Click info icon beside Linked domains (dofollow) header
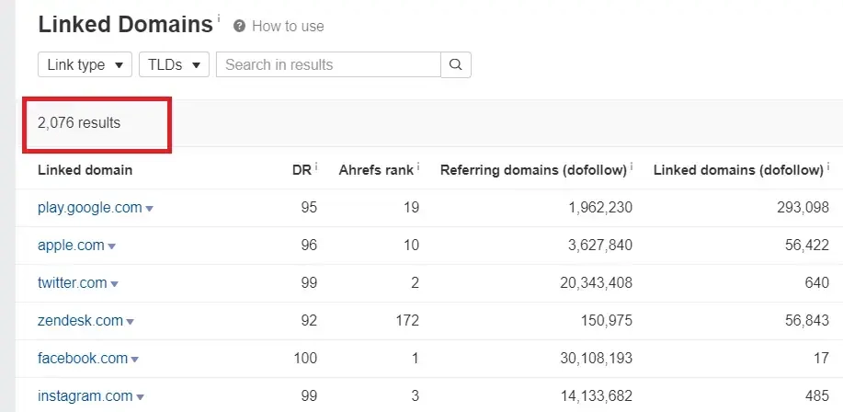Viewport: 843px width, 412px height. click(827, 166)
